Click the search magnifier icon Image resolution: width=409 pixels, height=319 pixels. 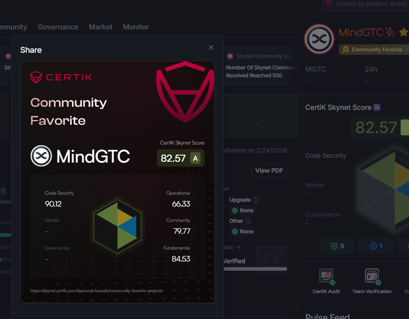click(x=329, y=4)
